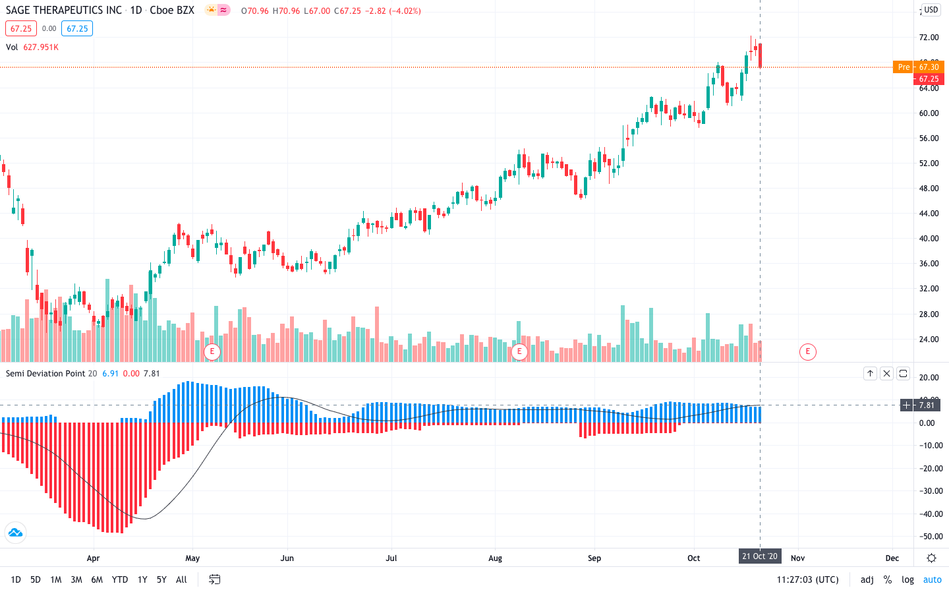Screen dimensions: 949x592
Task: Click the Vol 627.951K volume legend
Action: [32, 47]
